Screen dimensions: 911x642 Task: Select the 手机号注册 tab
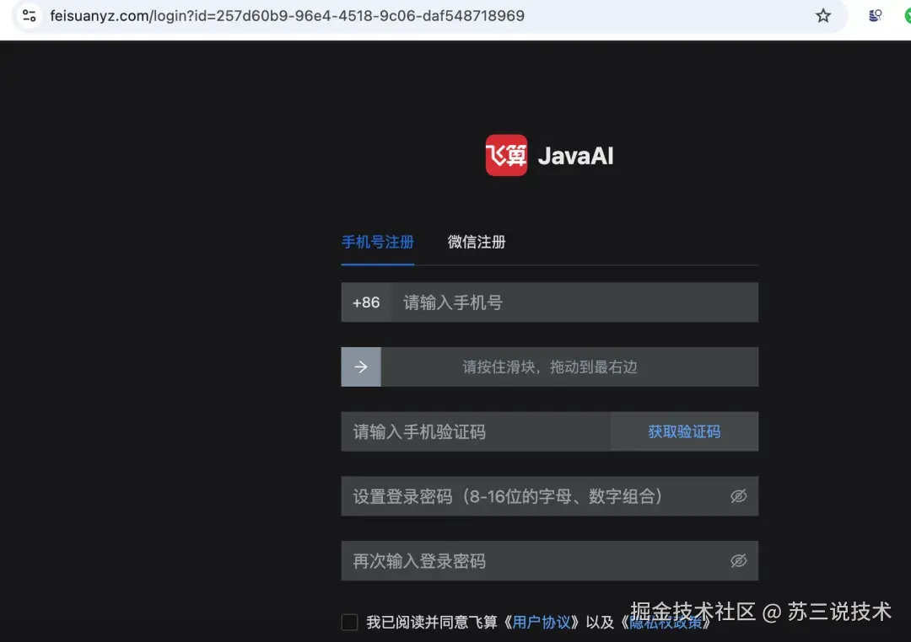377,242
